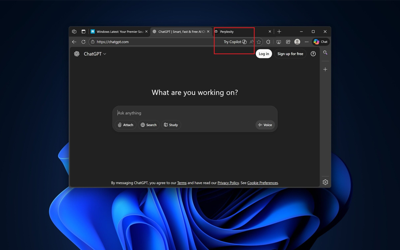Viewport: 400px width, 250px height.
Task: Click the Try Copilot button in address bar
Action: tap(235, 42)
